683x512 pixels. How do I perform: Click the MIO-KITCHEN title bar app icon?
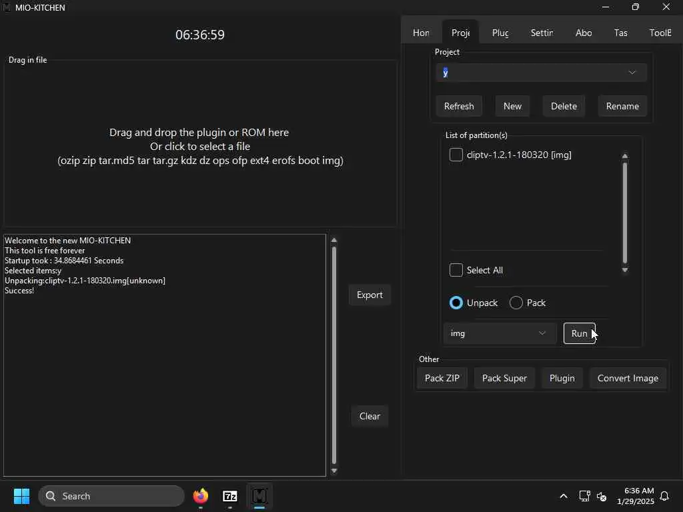pos(6,7)
